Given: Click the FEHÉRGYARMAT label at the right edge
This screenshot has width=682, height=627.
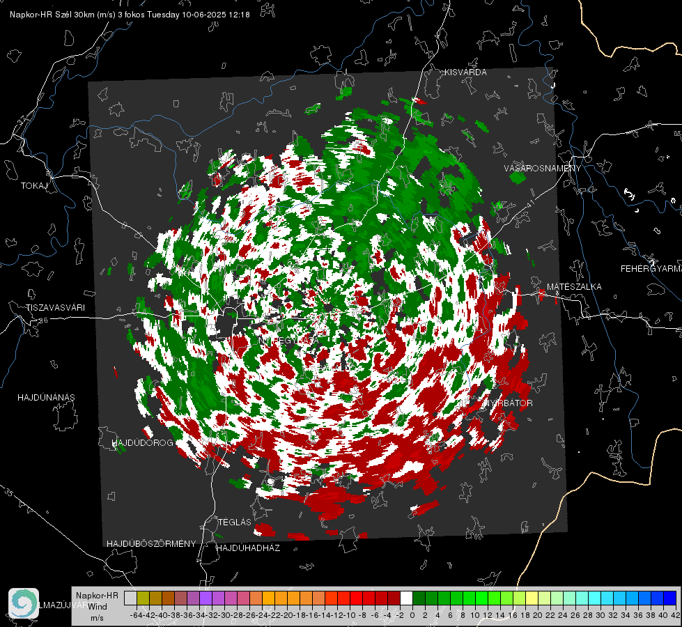Looking at the screenshot, I should tap(651, 269).
